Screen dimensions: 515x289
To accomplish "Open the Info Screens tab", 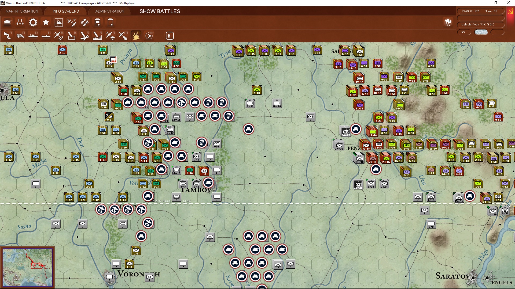I will 66,11.
